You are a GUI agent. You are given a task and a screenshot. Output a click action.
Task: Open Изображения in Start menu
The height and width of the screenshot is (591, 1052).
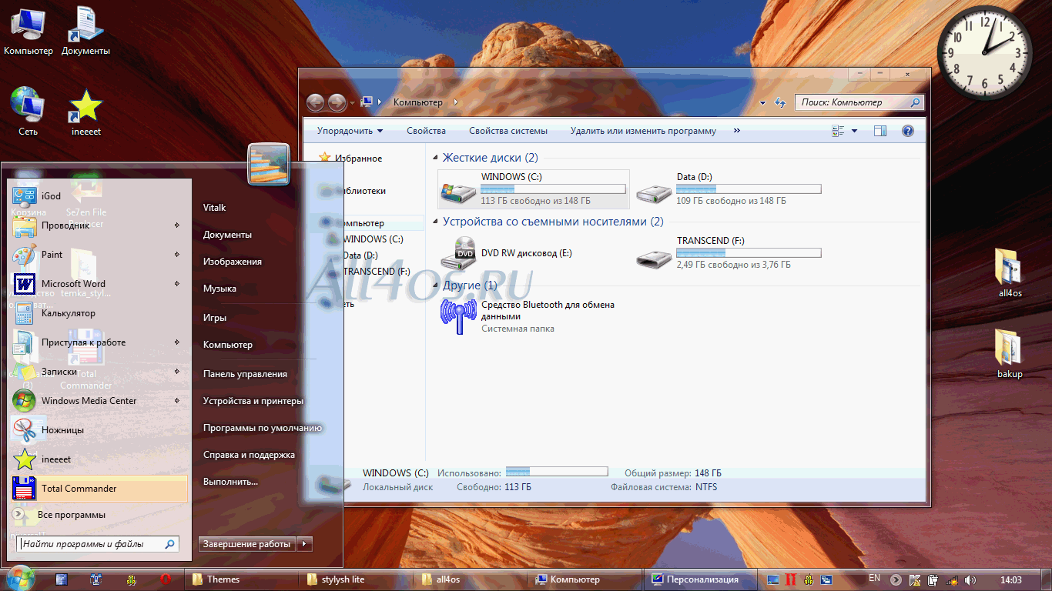point(233,262)
